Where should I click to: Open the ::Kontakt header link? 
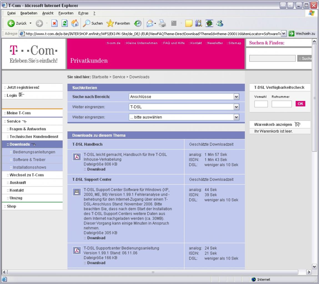pyautogui.click(x=195, y=43)
